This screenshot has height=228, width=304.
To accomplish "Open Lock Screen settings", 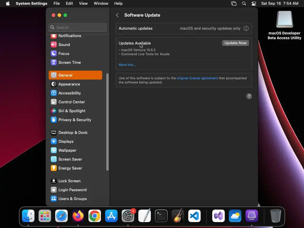I will [x=75, y=181].
